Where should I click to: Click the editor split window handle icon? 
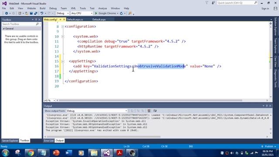tap(271, 23)
